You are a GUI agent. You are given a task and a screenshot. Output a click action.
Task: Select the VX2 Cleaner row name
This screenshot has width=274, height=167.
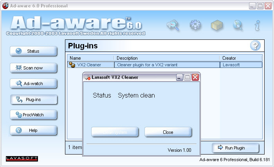click(89, 65)
